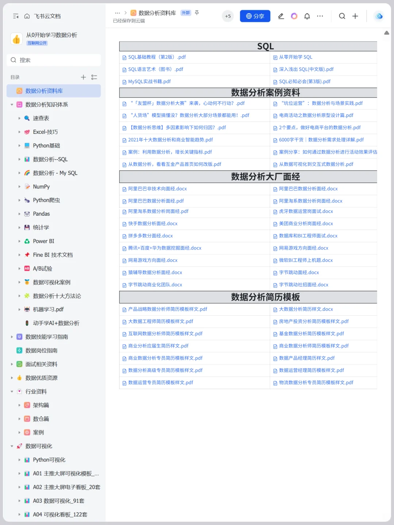Open the Power BI page
The width and height of the screenshot is (394, 525).
(43, 241)
